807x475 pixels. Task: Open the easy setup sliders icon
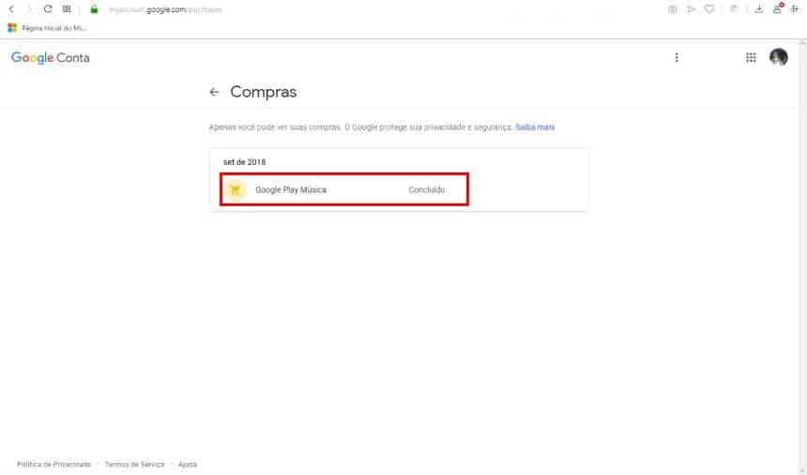(x=795, y=9)
